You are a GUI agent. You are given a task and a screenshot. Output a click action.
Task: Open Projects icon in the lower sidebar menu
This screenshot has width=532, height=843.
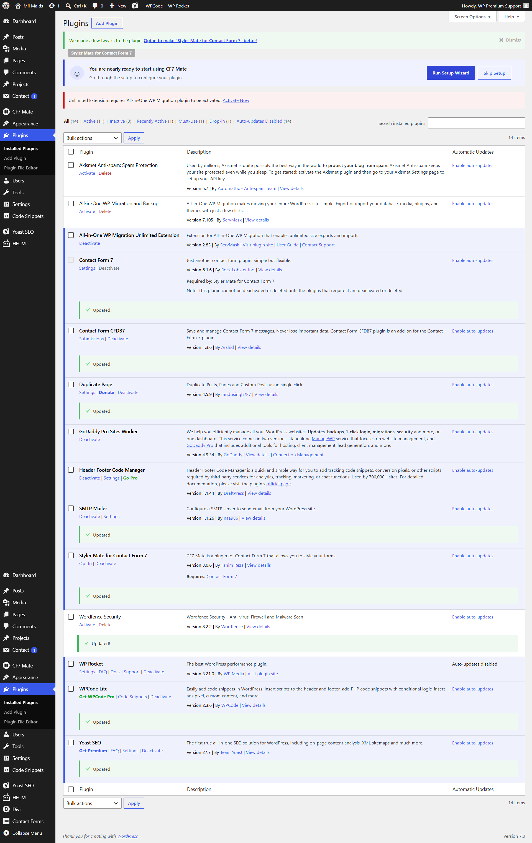pyautogui.click(x=6, y=638)
